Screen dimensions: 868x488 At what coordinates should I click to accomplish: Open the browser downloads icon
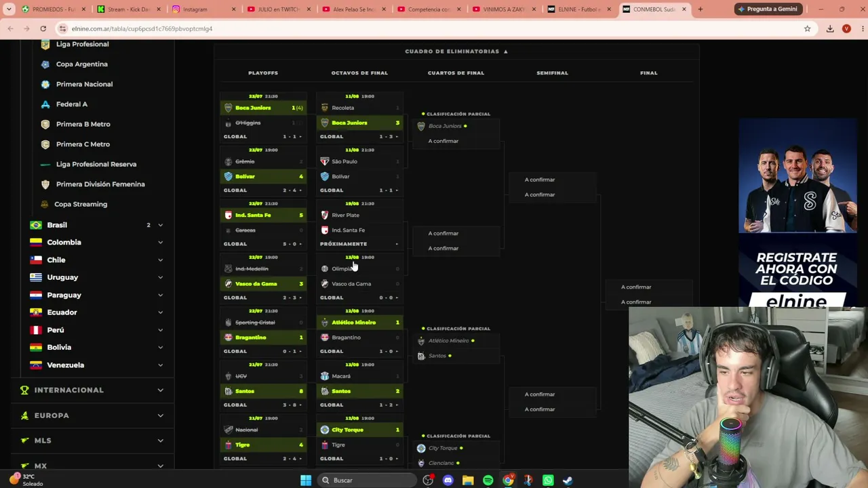click(830, 28)
